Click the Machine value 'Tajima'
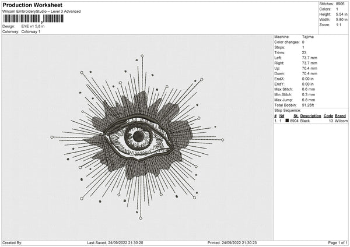Image resolution: width=350 pixels, height=247 pixels. pos(308,37)
